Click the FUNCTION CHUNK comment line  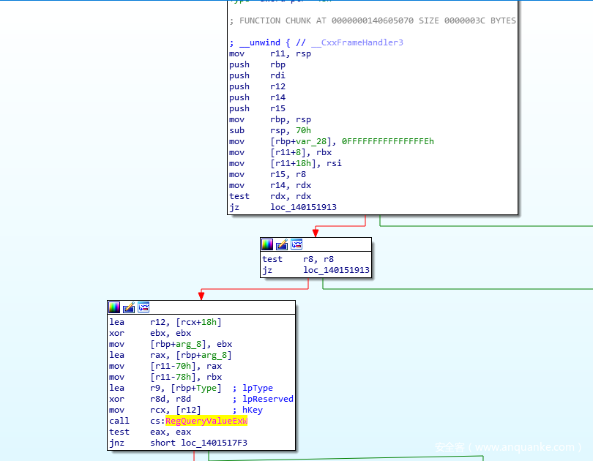pyautogui.click(x=372, y=20)
